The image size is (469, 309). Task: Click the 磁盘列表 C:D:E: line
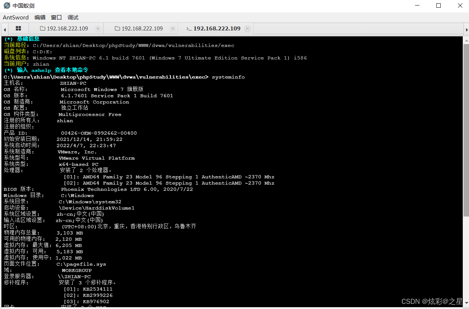[28, 52]
